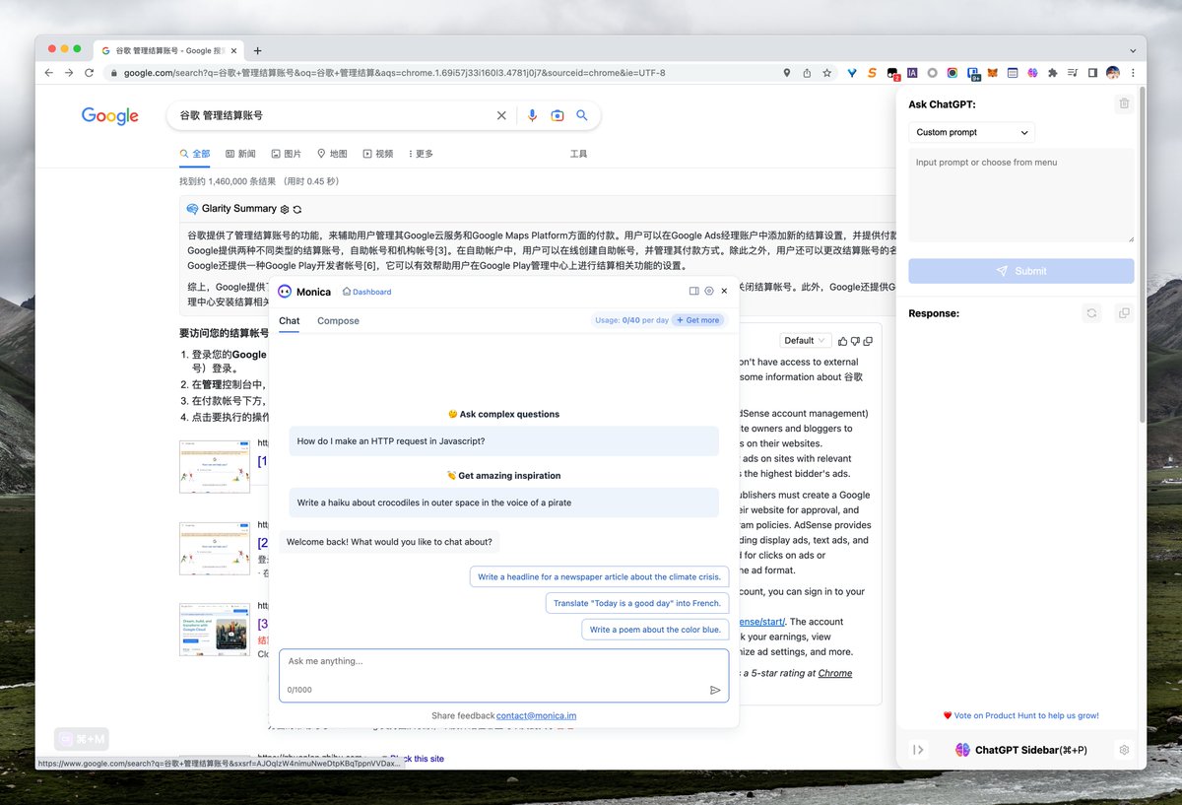Toggle Chrome side panel
Viewport: 1182px width, 805px height.
pos(1092,73)
